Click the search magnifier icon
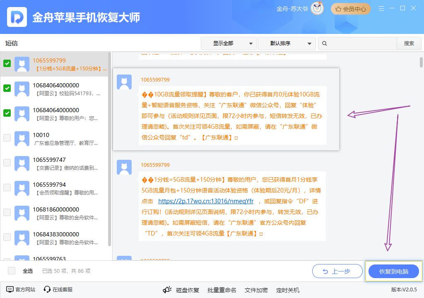This screenshot has width=424, height=298. (325, 43)
